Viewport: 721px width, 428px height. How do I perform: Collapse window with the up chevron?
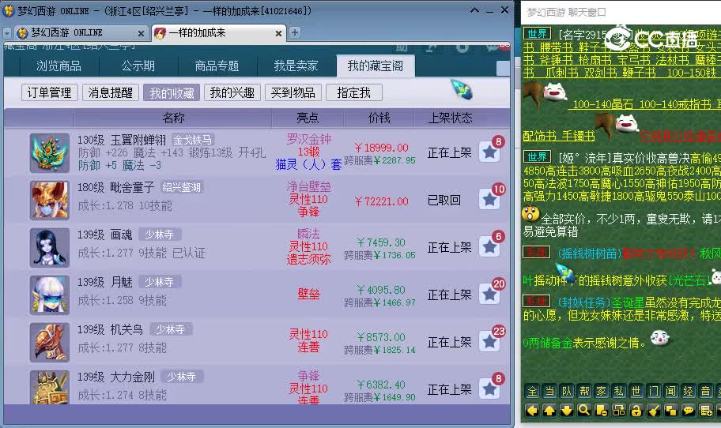pos(475,10)
